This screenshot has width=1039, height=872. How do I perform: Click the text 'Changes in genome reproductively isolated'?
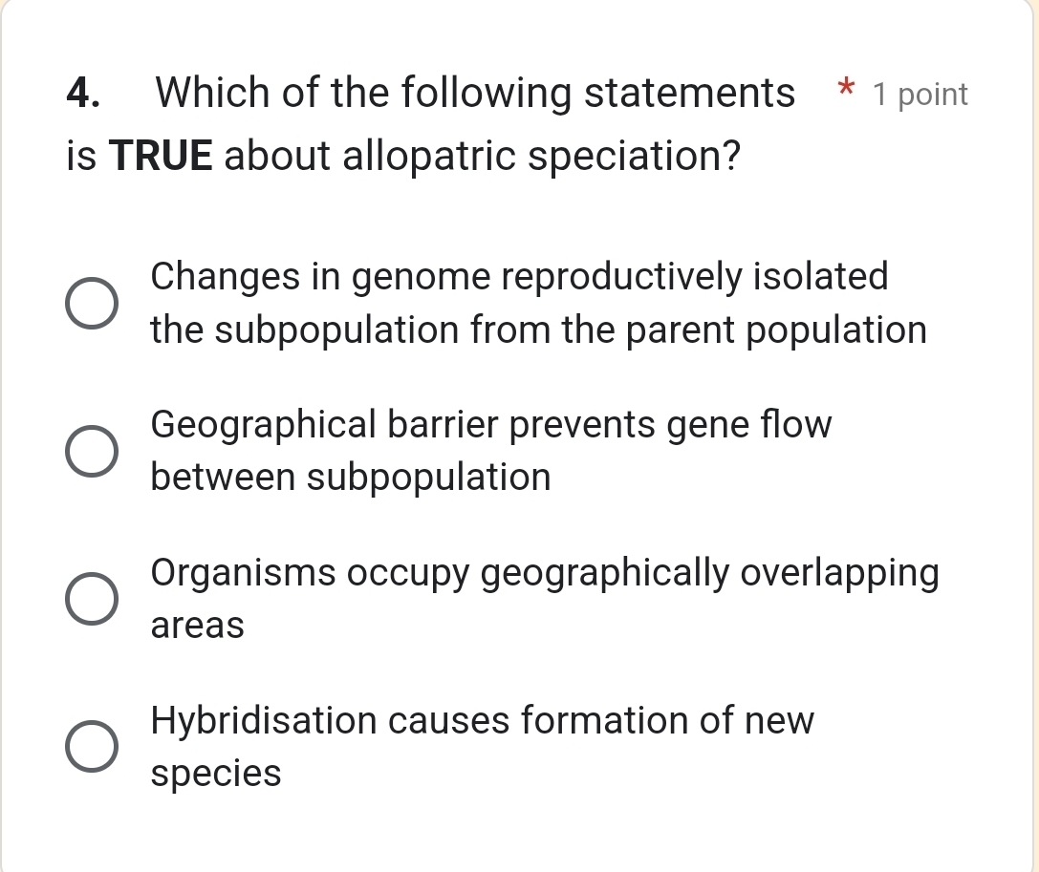click(520, 277)
